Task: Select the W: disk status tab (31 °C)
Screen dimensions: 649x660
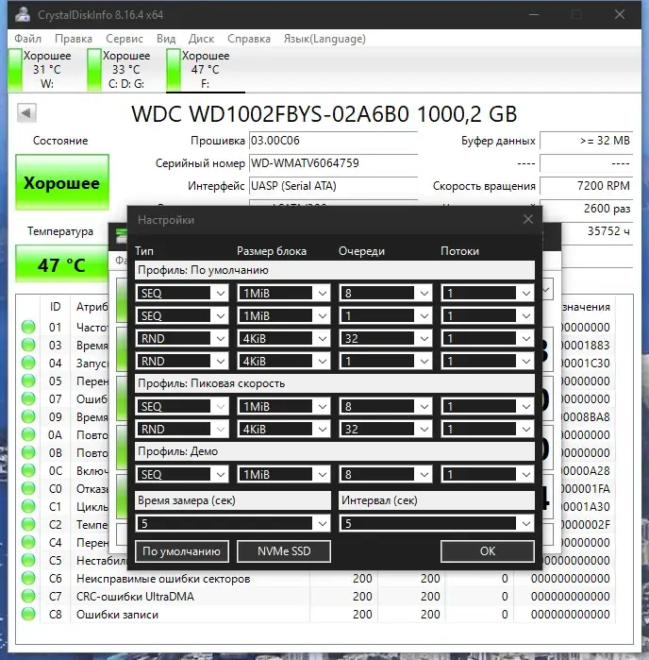Action: coord(41,70)
